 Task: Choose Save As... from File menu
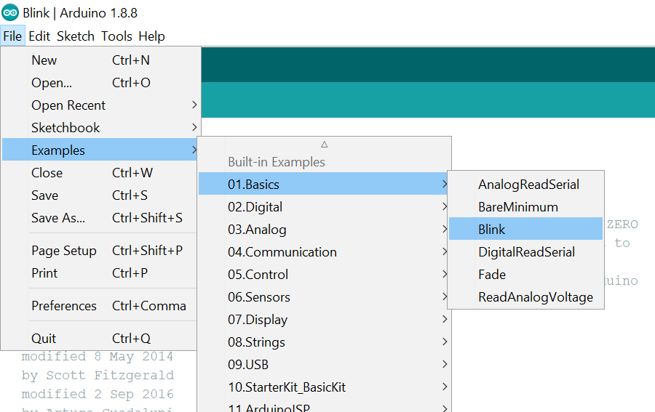coord(58,218)
